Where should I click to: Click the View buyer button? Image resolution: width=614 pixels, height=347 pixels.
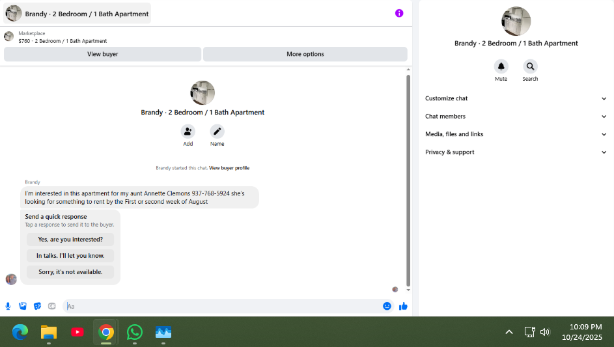103,54
